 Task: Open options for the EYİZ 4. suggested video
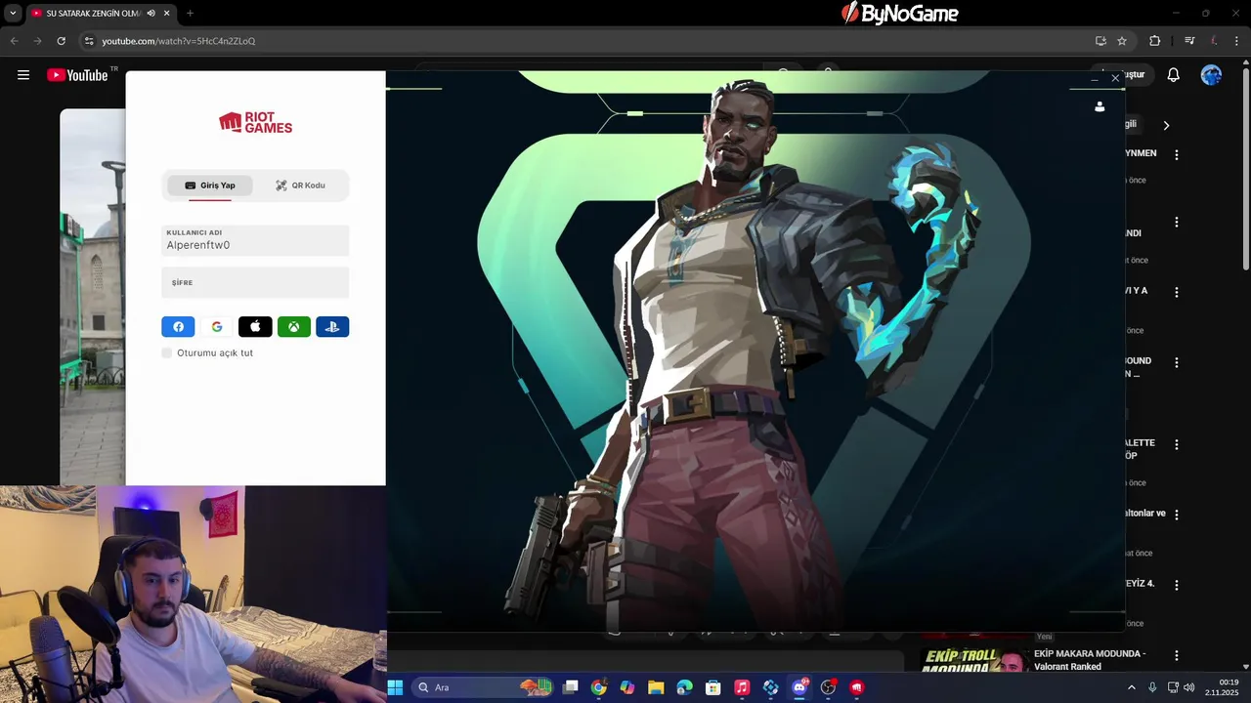point(1177,585)
